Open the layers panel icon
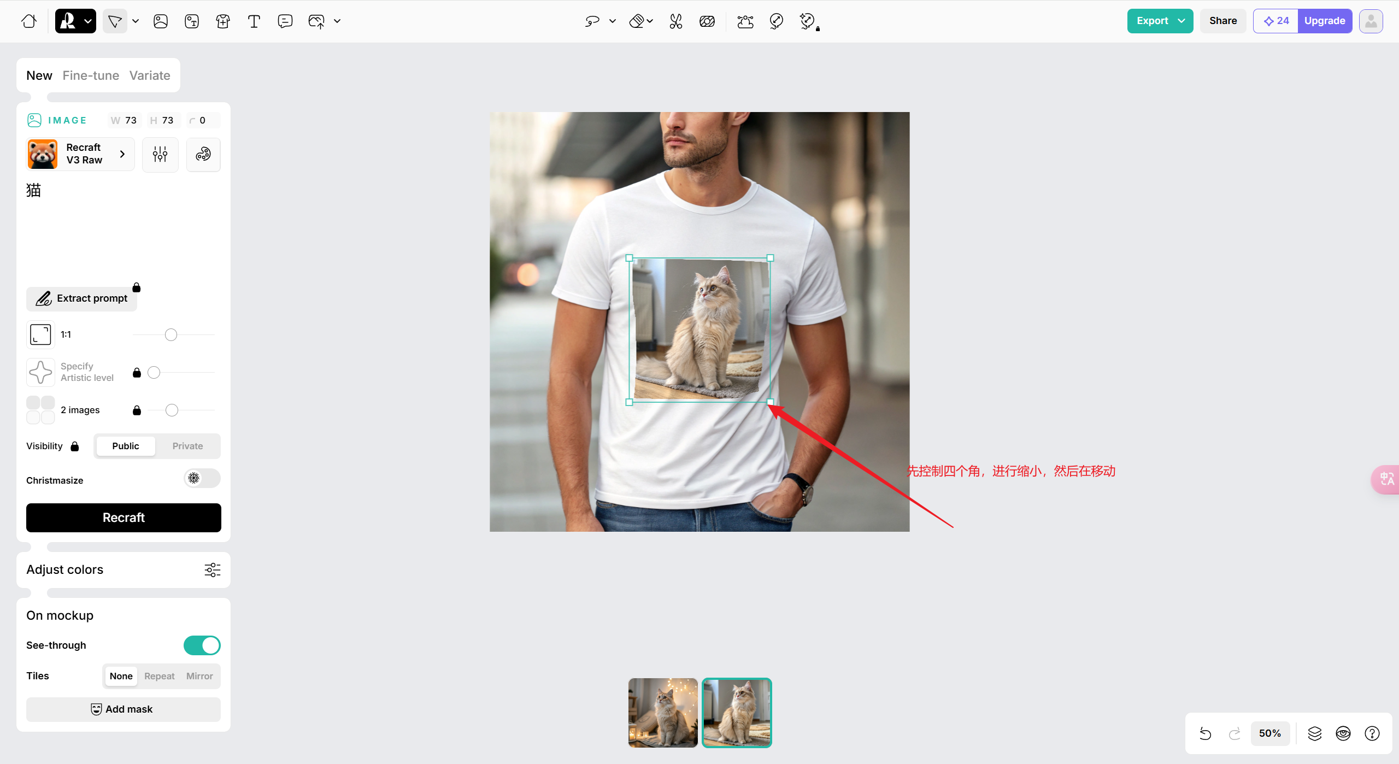1399x764 pixels. (1315, 733)
